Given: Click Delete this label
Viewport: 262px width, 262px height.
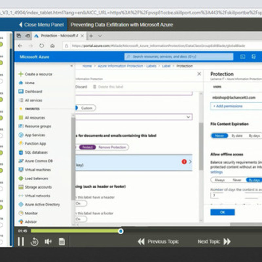Looking at the screenshot, I should coord(108,87).
